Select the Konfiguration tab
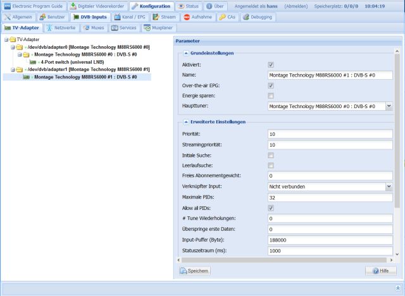 (x=151, y=6)
